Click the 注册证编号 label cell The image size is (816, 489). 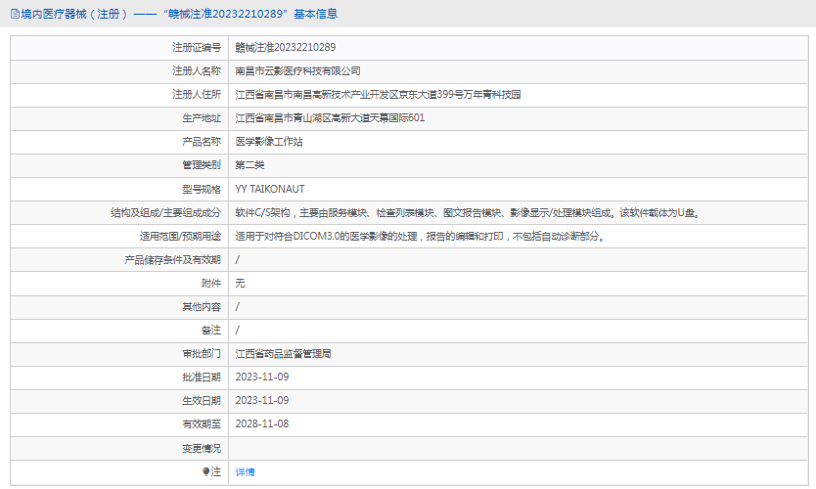click(x=197, y=47)
